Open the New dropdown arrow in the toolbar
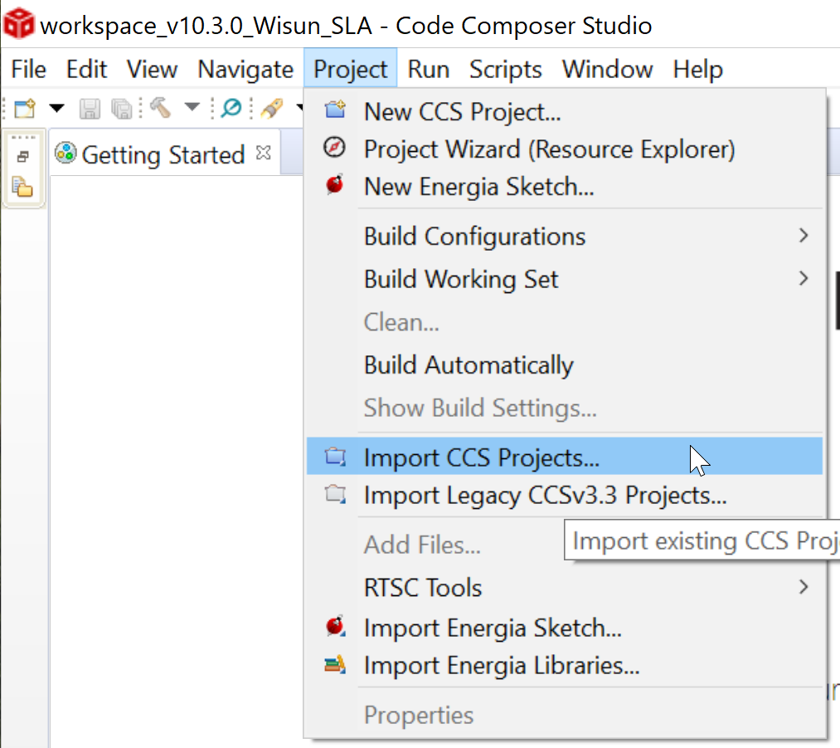This screenshot has height=748, width=840. coord(56,108)
